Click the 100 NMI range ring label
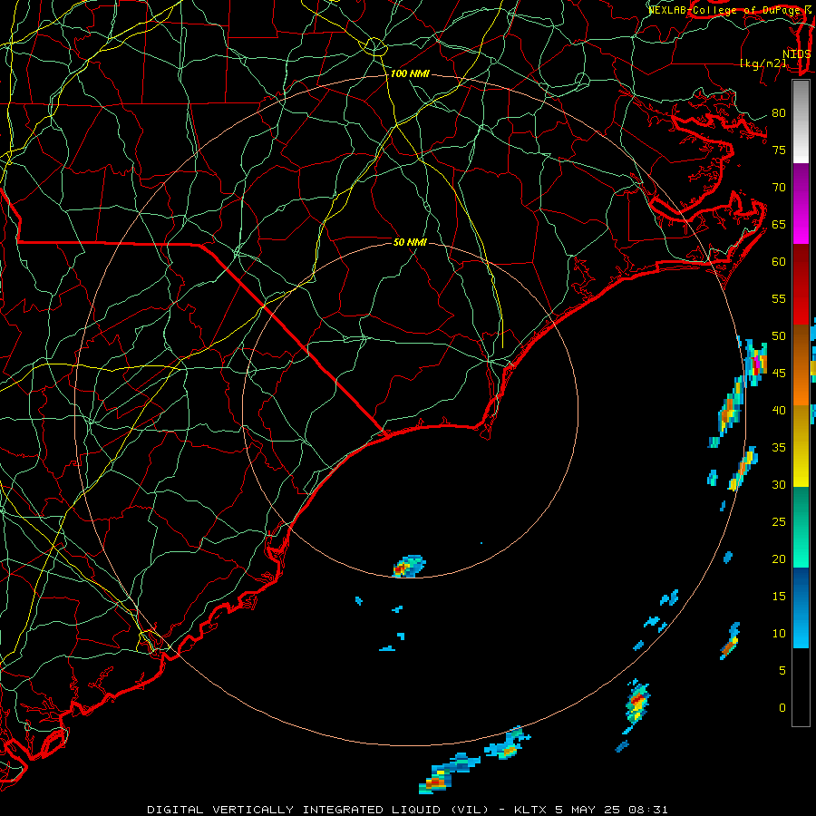This screenshot has width=816, height=816. pos(410,74)
